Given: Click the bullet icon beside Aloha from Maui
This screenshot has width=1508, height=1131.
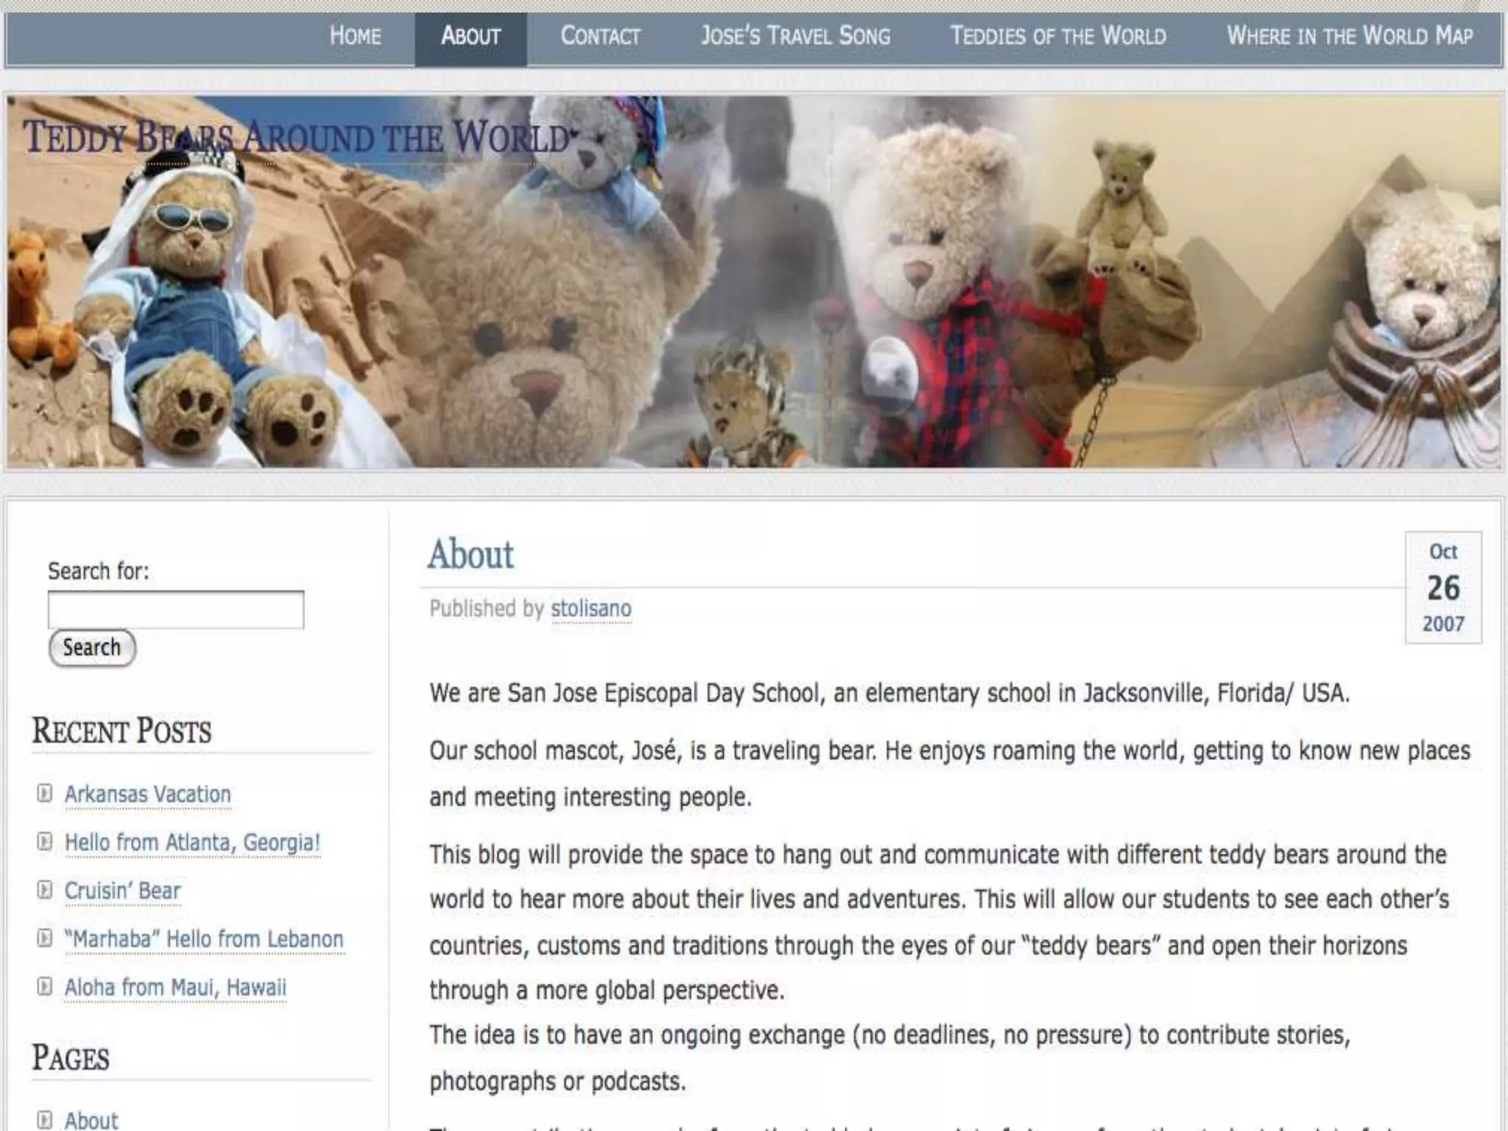Looking at the screenshot, I should [45, 986].
